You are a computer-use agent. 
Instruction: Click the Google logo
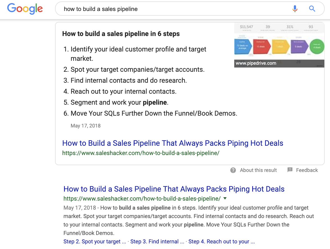click(25, 9)
